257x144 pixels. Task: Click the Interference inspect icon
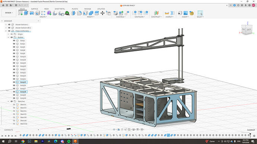click(x=172, y=13)
